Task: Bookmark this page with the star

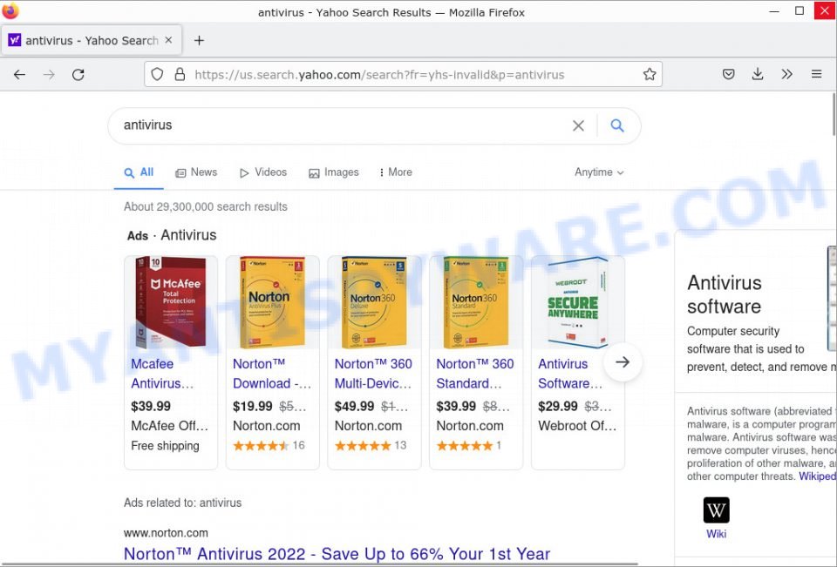Action: click(649, 74)
